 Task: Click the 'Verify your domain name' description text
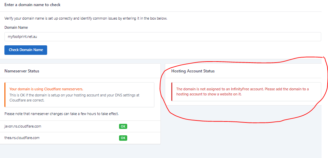click(x=86, y=18)
